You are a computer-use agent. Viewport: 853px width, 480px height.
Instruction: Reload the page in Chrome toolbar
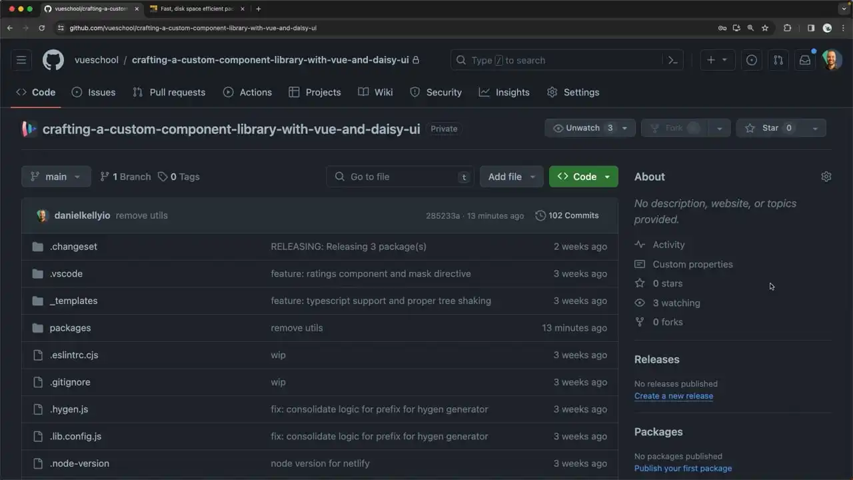click(x=41, y=28)
